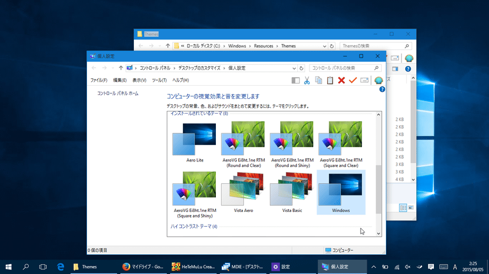Open the Windows Start menu
The height and width of the screenshot is (274, 489).
(8, 267)
